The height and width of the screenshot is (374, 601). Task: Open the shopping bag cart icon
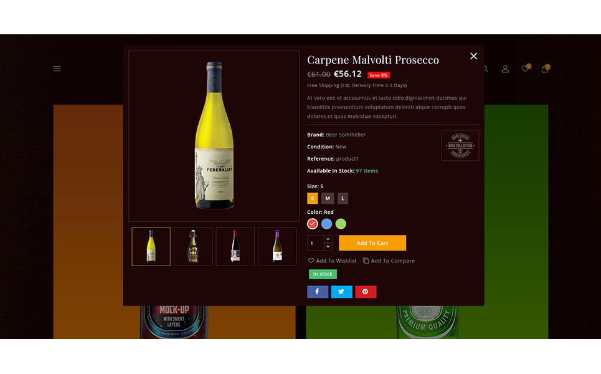click(x=545, y=69)
